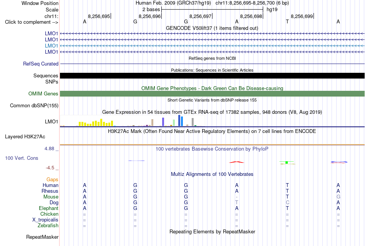Viewport: 365px width, 246px height.
Task: Click the 4.88 PhyloP upper limit
Action: tap(49, 149)
